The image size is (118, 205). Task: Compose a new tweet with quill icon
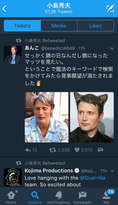110,9
